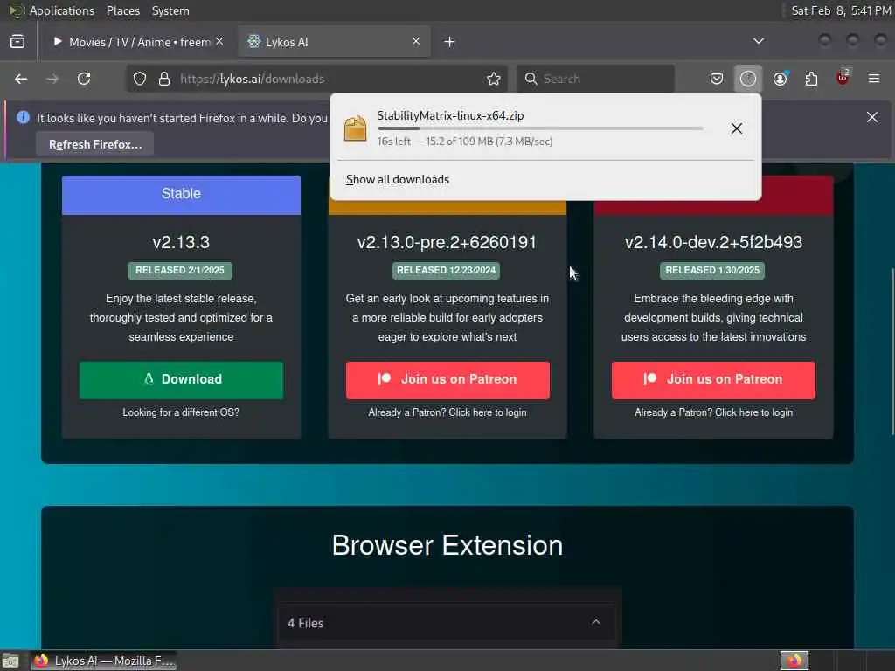Click the StabilityMatrix-linux-x64.zip file name
Screen dimensions: 895x671
coord(450,116)
